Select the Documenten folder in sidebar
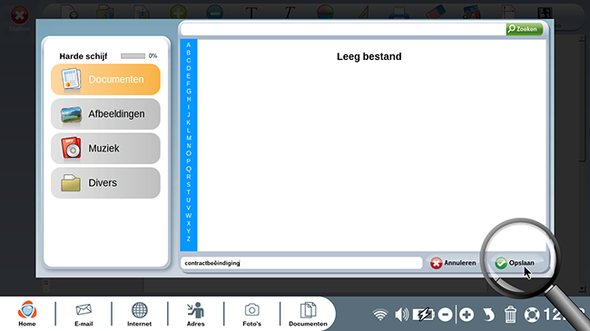 click(105, 80)
